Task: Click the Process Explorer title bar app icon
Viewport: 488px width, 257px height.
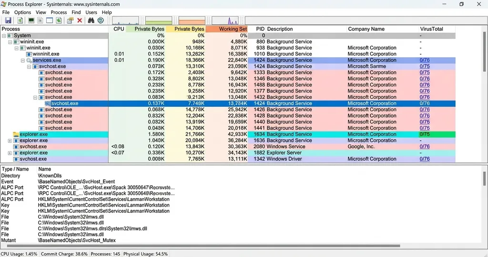Action: coord(3,4)
